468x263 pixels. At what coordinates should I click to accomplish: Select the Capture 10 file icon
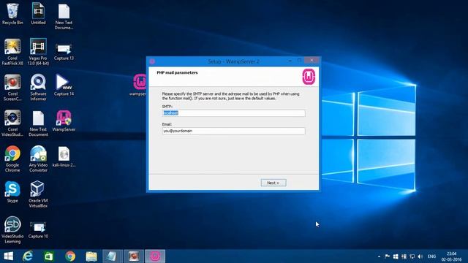pos(38,229)
